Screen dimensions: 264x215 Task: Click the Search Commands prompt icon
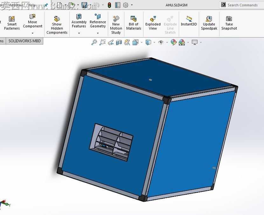pyautogui.click(x=223, y=5)
